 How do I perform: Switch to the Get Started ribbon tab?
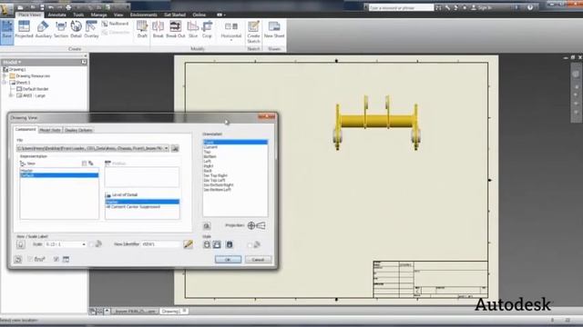pos(175,15)
